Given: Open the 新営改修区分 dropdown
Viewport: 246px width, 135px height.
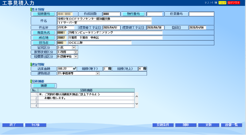Looking at the screenshot, I should pos(76,52).
